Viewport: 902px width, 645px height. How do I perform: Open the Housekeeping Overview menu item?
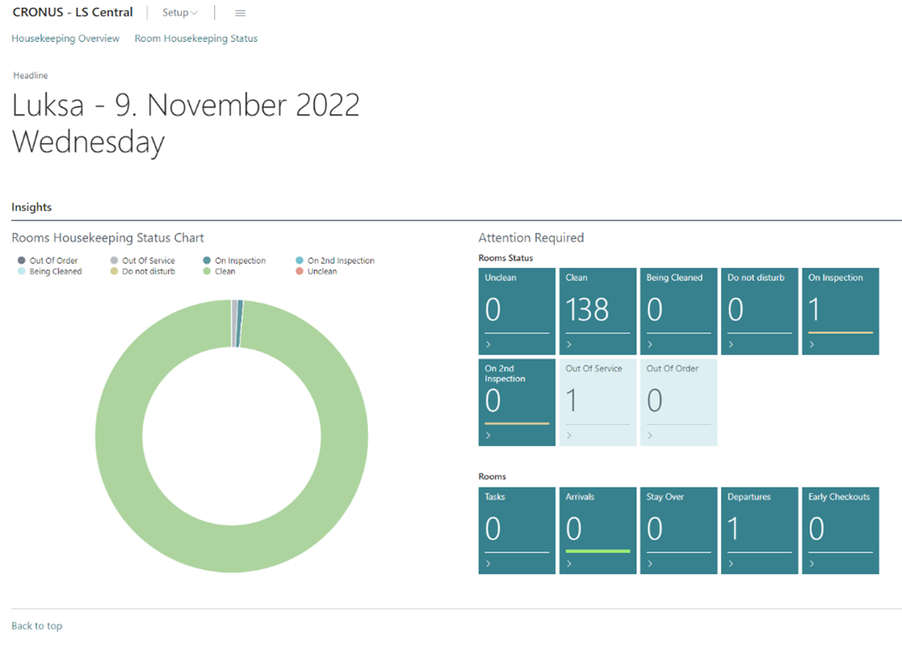click(65, 39)
